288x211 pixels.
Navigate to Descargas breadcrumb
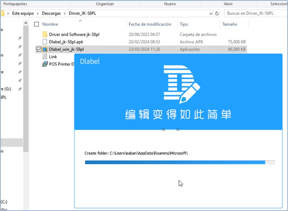click(51, 13)
